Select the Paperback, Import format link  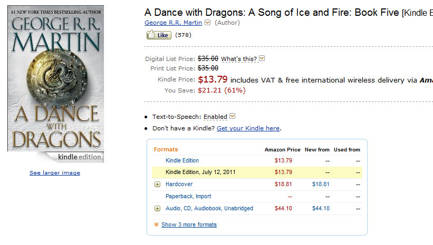(x=188, y=196)
